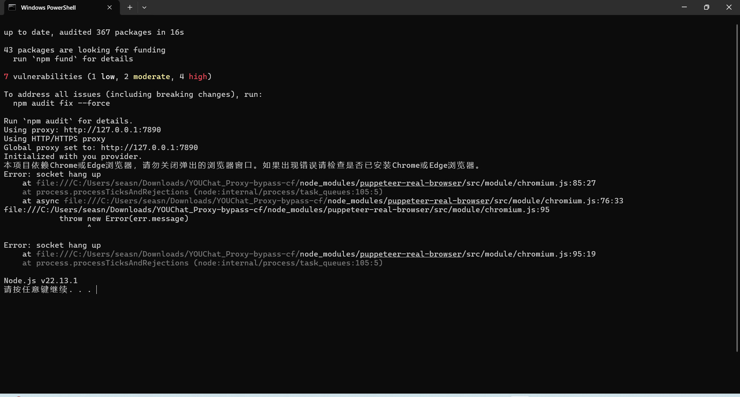The image size is (740, 397).
Task: Click the proxy URL after 'Using proxy:'
Action: (x=112, y=130)
